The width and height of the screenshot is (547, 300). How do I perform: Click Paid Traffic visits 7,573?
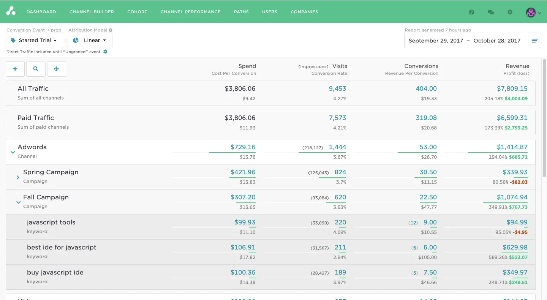tap(337, 118)
